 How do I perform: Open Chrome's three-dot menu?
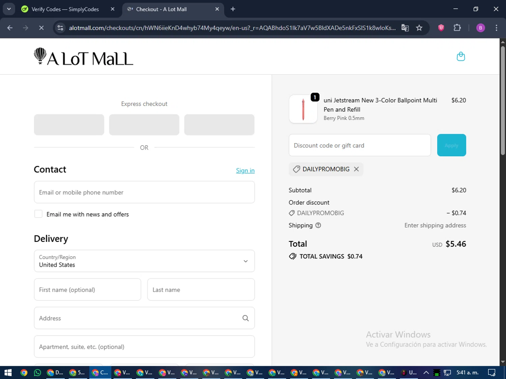(x=496, y=28)
